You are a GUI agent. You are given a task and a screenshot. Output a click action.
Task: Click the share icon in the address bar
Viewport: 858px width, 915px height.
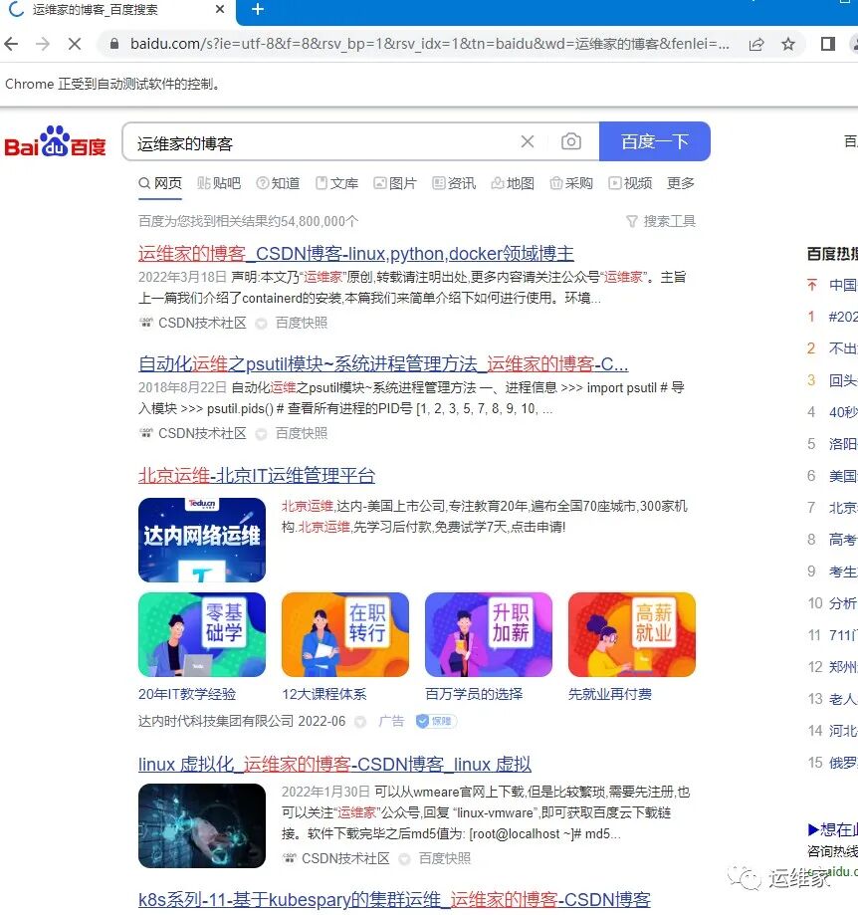pos(756,45)
